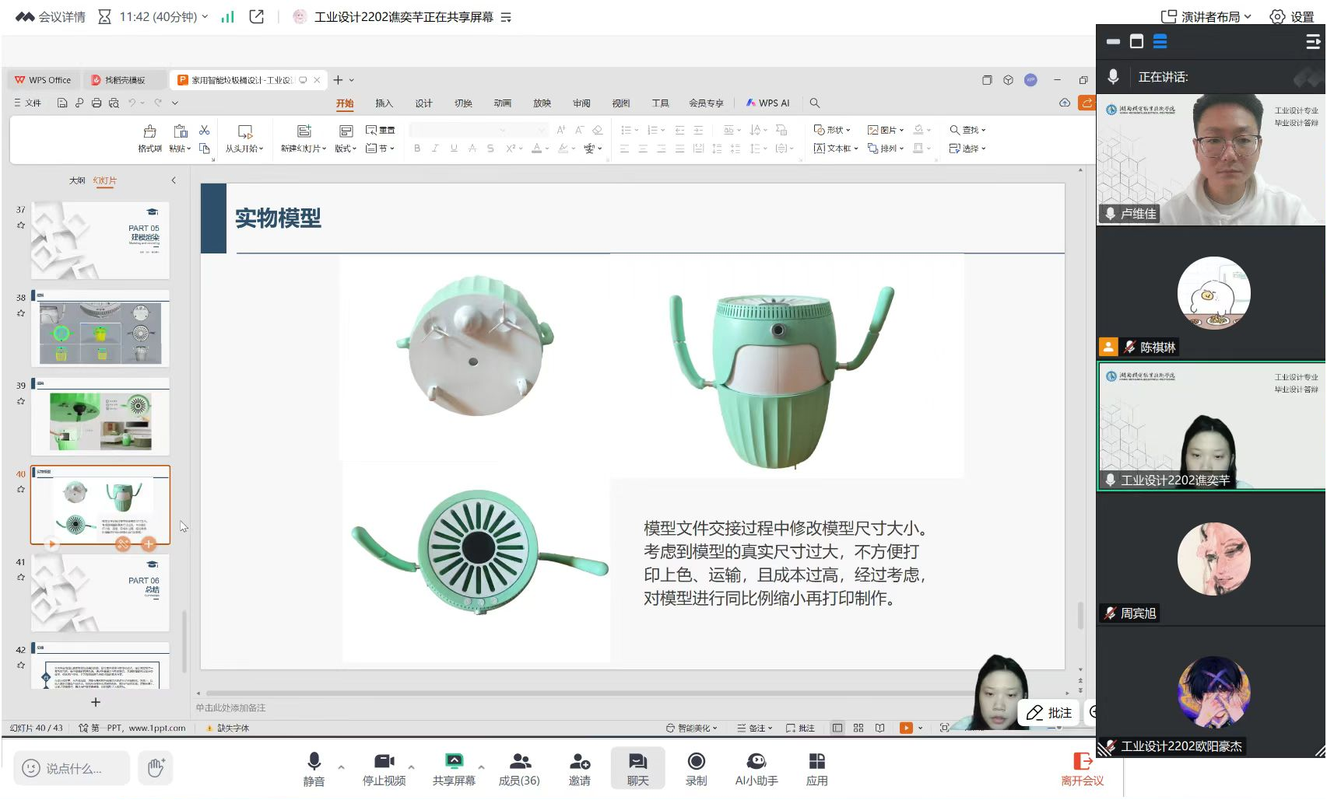Open the Animation (动画) ribbon tab
Viewport: 1327px width, 800px height.
coord(502,103)
